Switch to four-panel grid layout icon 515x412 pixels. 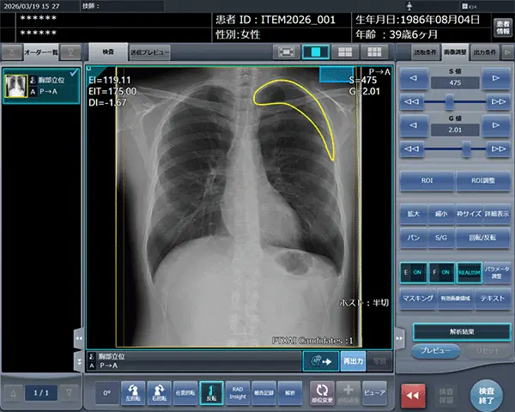[x=370, y=52]
